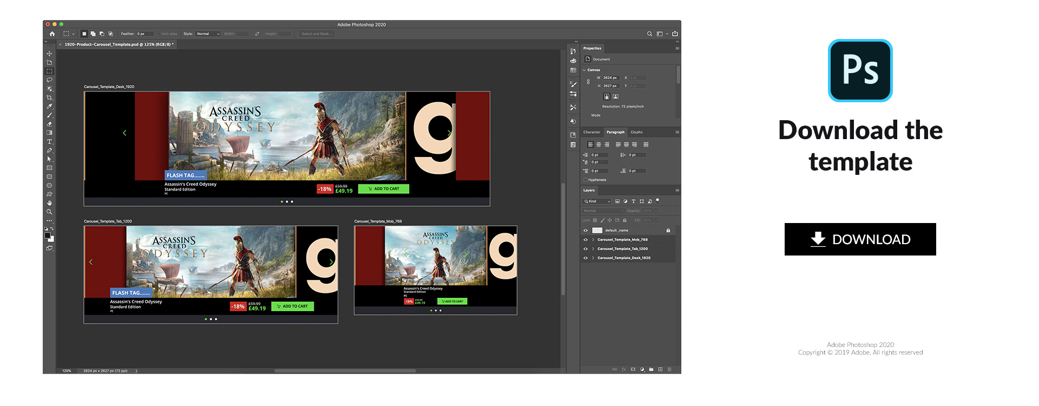Open the Style dropdown showing Normal

(208, 34)
